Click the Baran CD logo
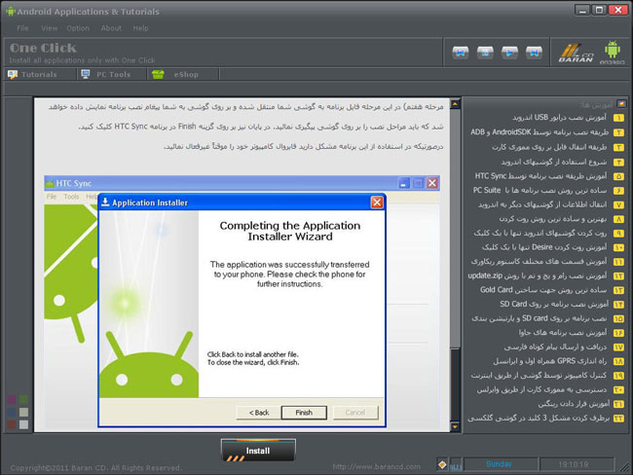This screenshot has width=633, height=475. tap(577, 53)
